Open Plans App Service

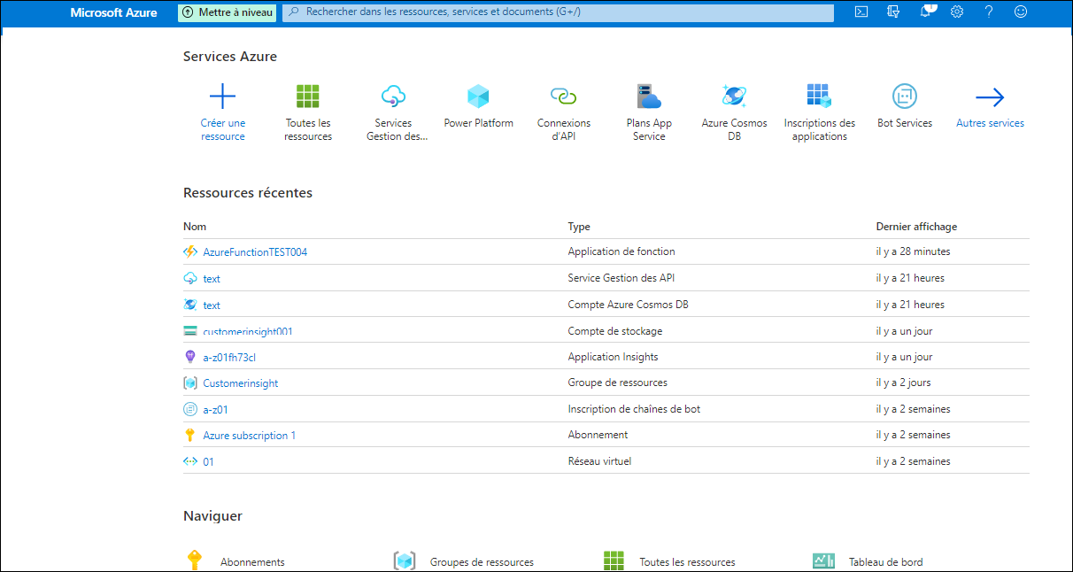(x=649, y=96)
